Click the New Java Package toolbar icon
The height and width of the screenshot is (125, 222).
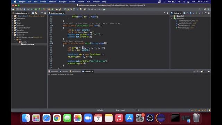pos(49,9)
